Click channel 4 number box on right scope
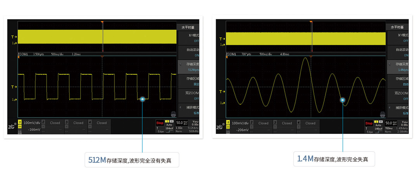419x179 pixels. 298,123
